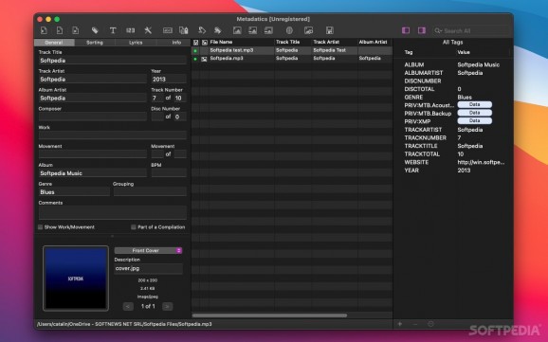Click the cover.jpg description field

click(x=148, y=268)
